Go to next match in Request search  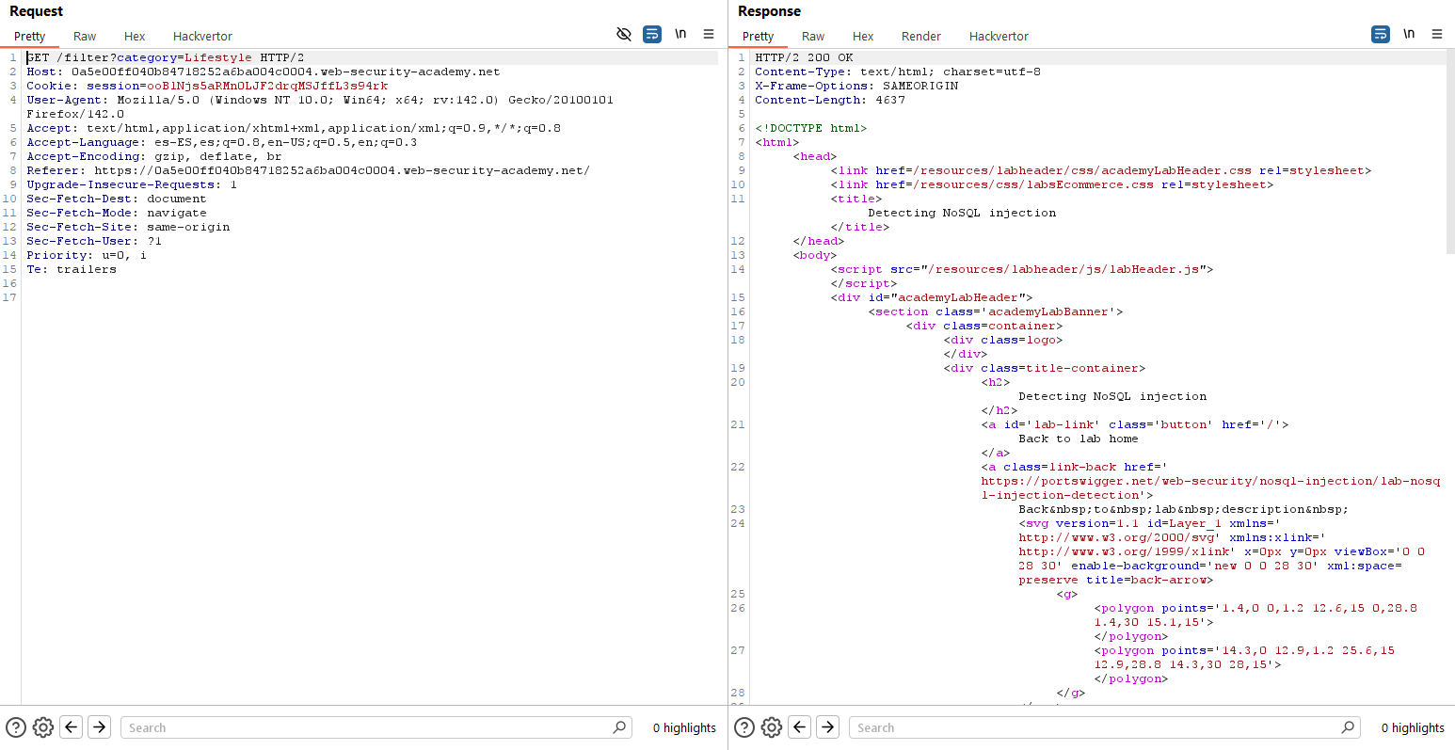coord(99,727)
